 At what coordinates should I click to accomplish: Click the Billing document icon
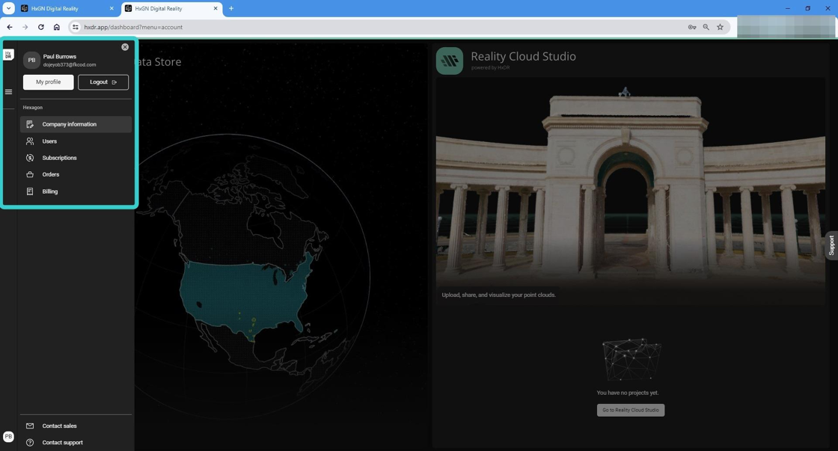30,191
